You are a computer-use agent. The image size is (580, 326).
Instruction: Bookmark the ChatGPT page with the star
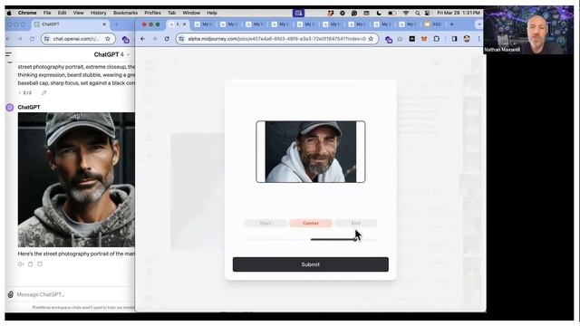108,39
